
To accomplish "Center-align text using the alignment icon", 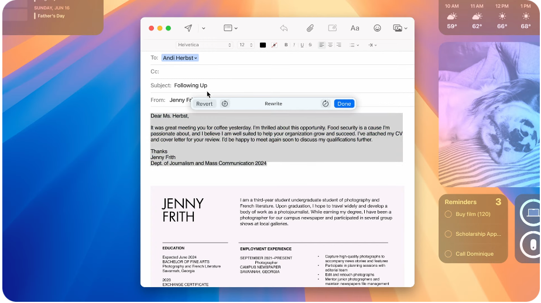I will [x=330, y=45].
